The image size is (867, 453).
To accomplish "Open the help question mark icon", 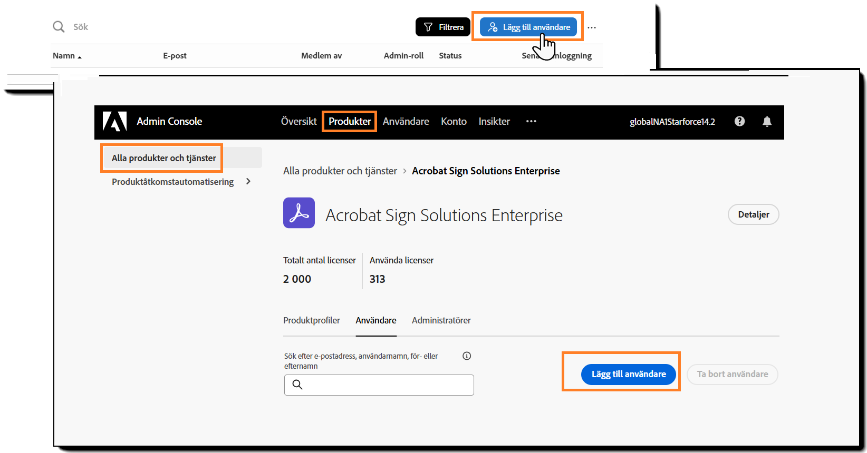I will click(739, 121).
